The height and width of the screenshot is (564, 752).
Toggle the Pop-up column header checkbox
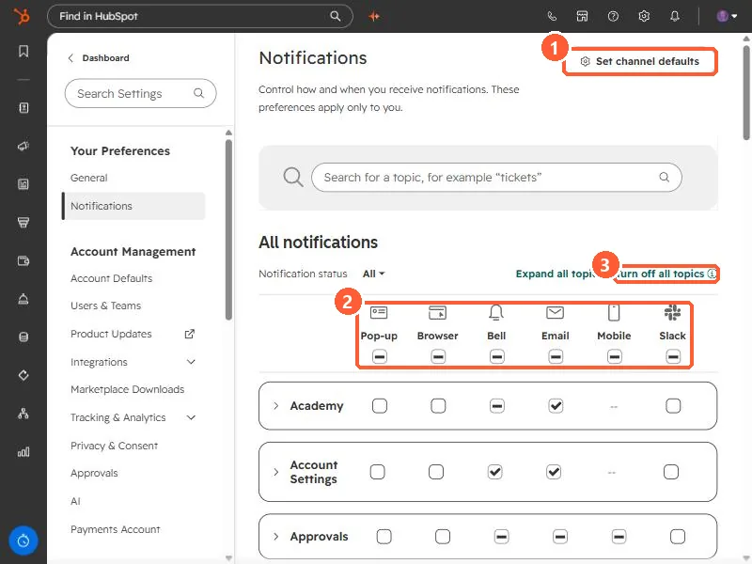(380, 357)
